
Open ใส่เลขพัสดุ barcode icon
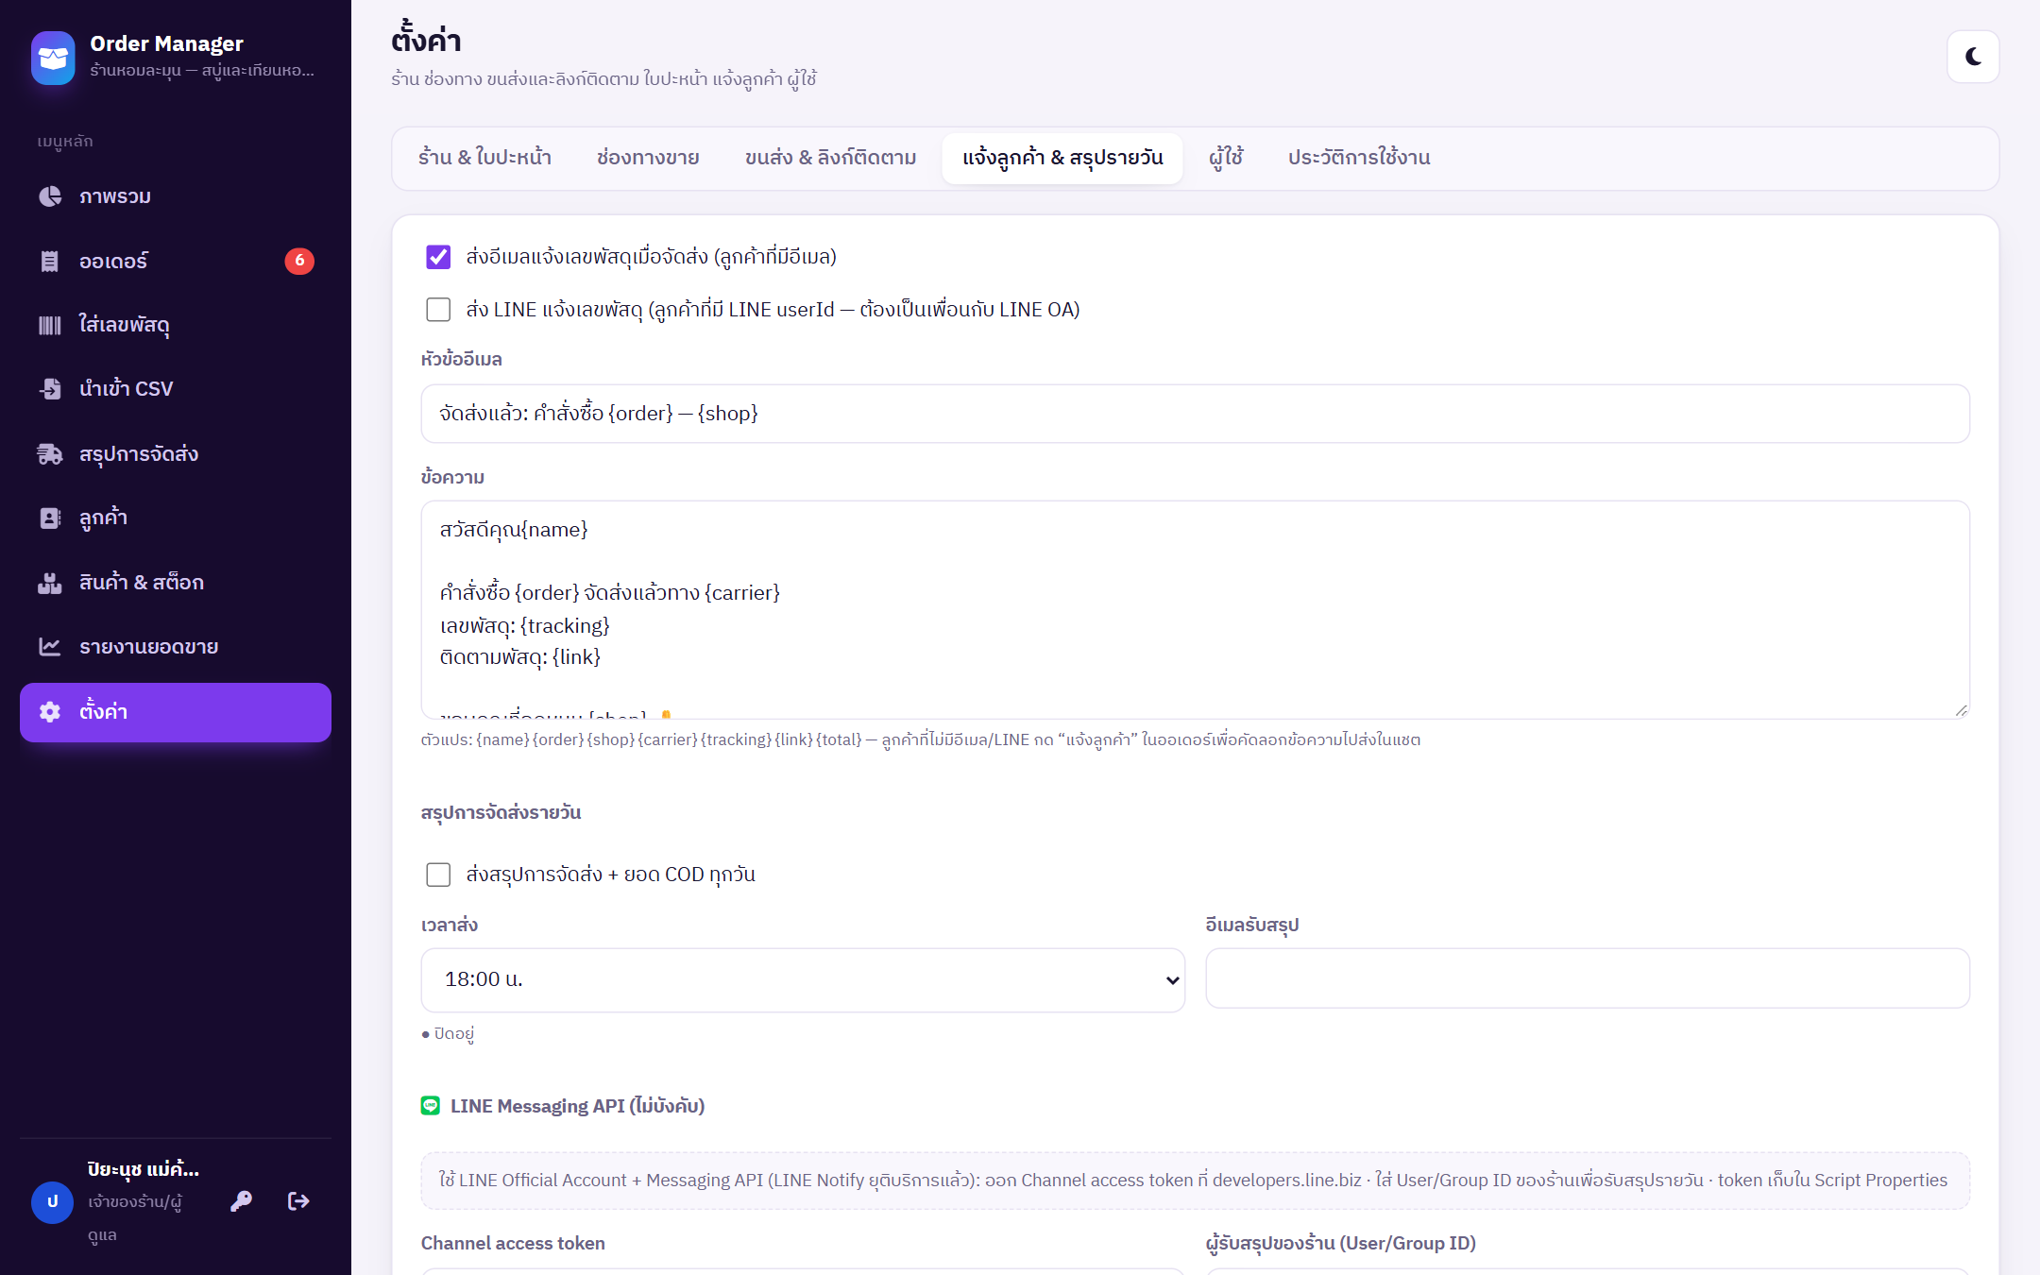[50, 325]
